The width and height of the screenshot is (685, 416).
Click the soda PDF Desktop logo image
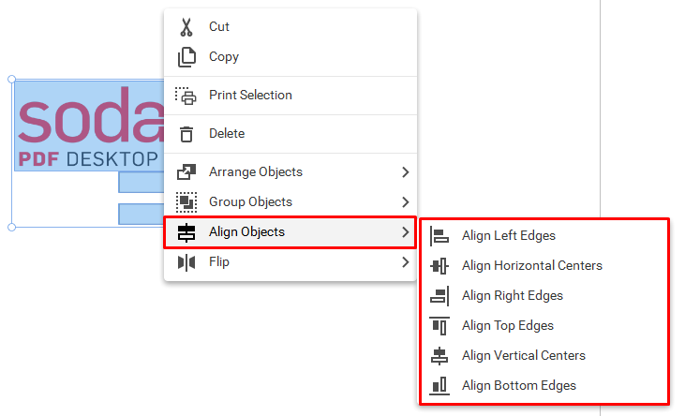point(90,126)
